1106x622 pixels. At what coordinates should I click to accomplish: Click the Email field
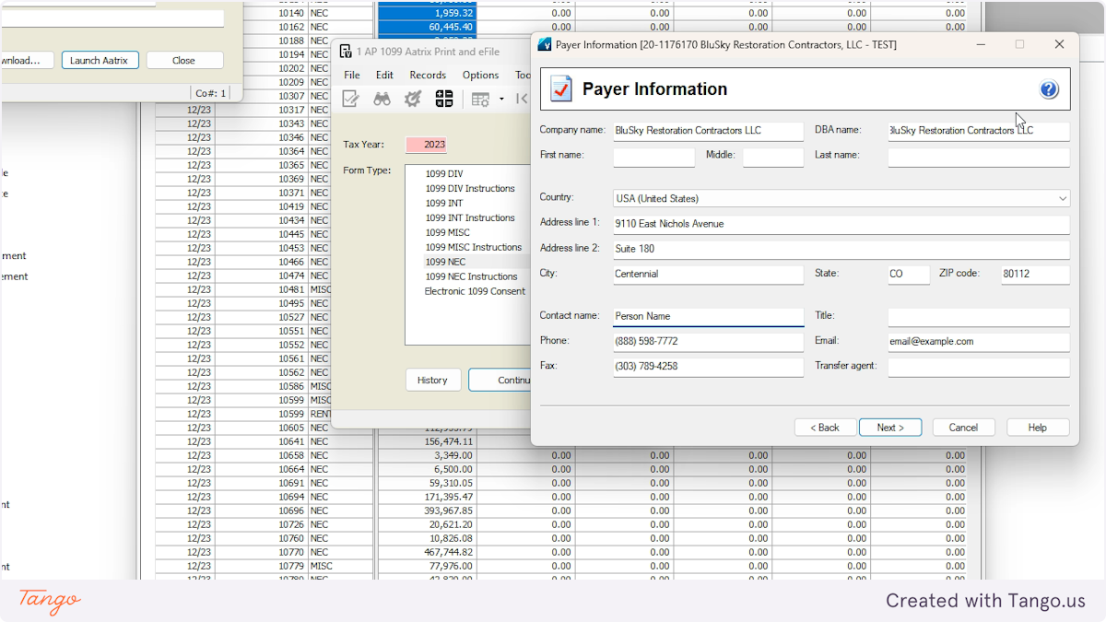(x=979, y=342)
